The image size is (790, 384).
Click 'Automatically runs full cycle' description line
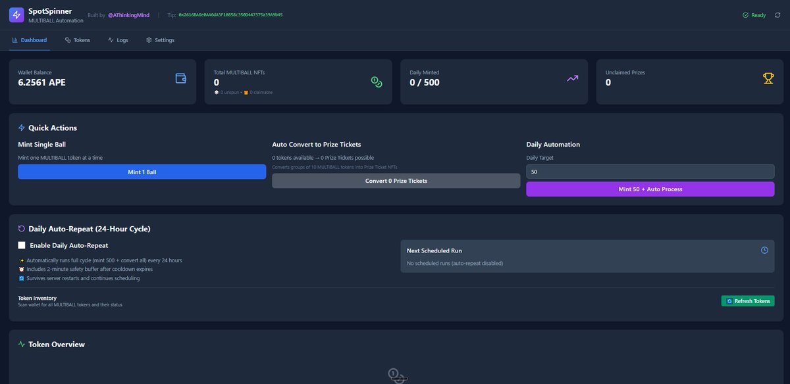[104, 260]
